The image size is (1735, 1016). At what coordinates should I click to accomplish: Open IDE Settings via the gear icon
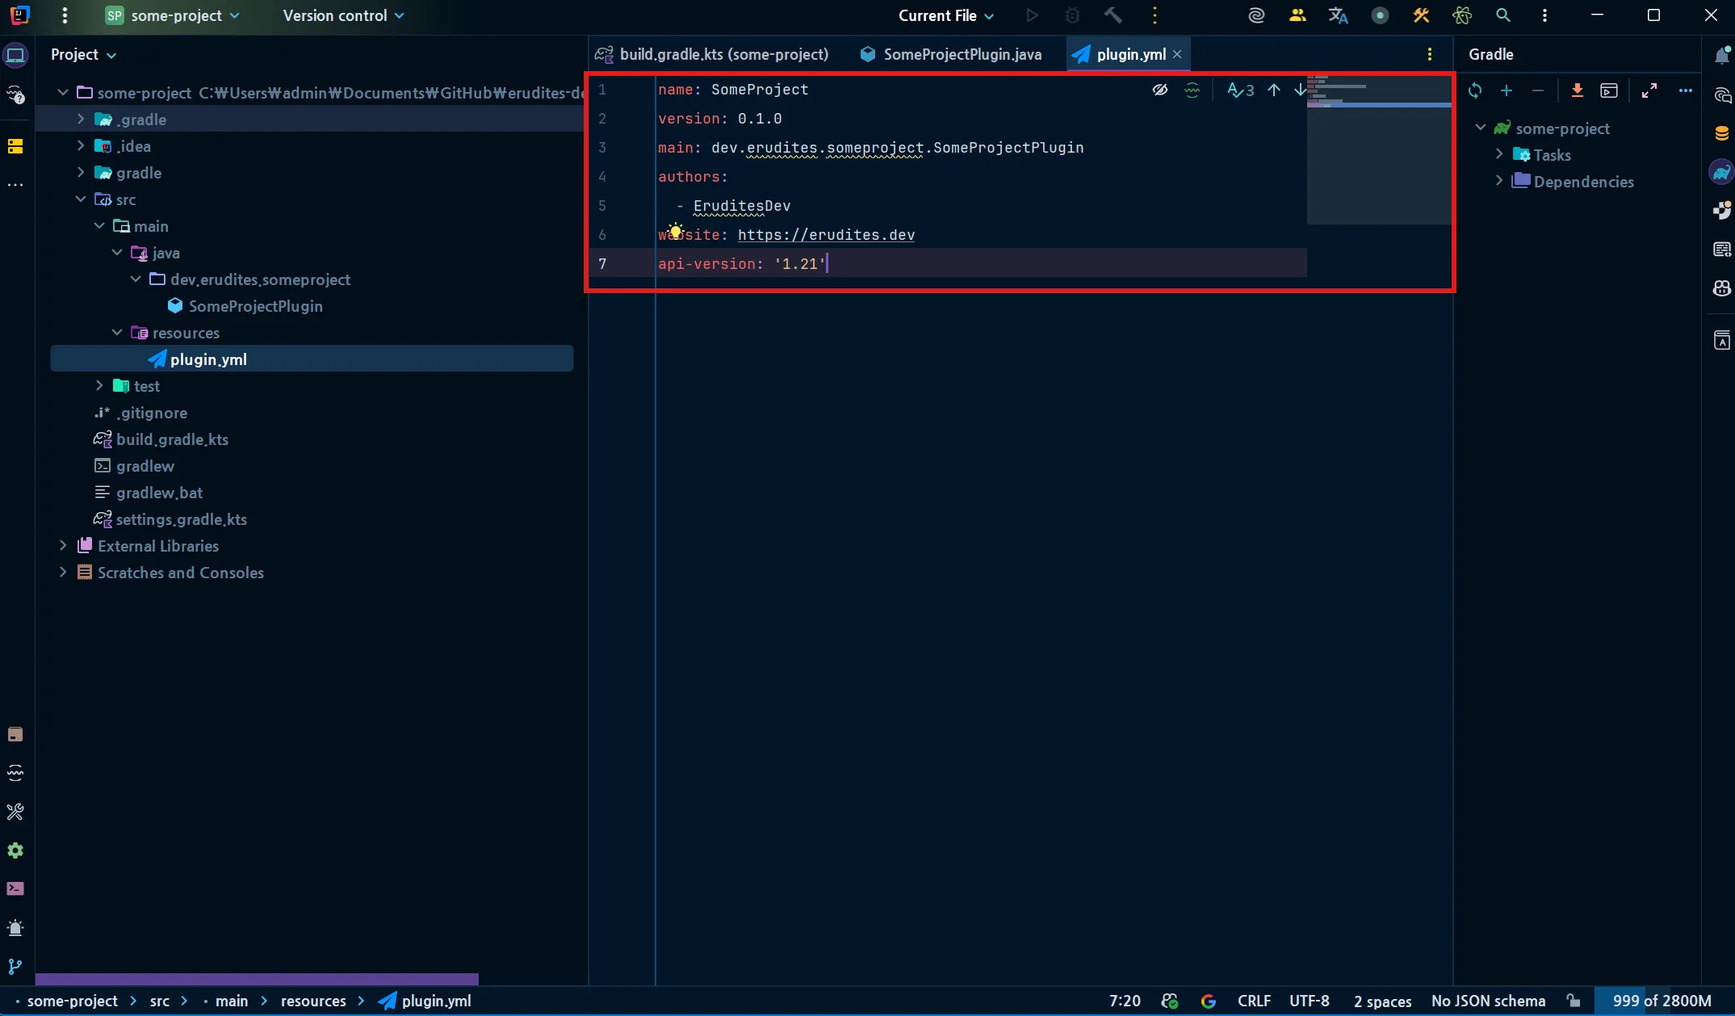(x=15, y=850)
